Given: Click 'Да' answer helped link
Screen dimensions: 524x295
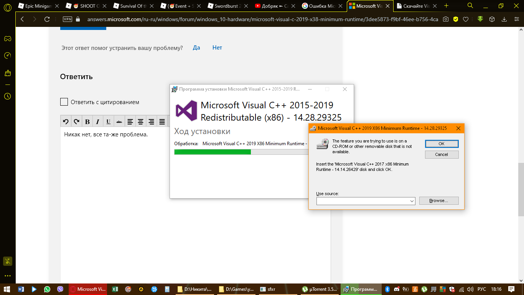Looking at the screenshot, I should tap(196, 48).
